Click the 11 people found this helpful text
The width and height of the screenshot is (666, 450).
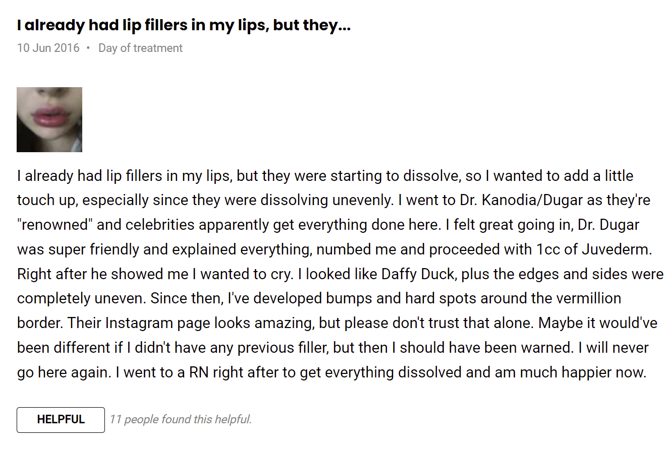[x=181, y=419]
